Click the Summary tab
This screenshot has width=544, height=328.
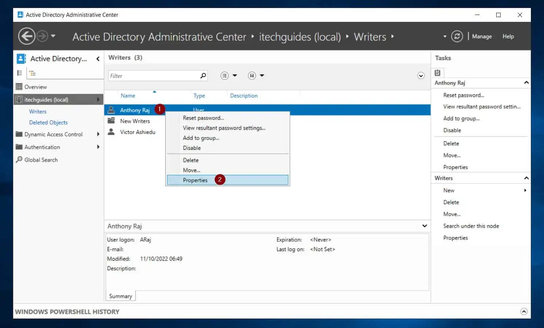pyautogui.click(x=120, y=296)
